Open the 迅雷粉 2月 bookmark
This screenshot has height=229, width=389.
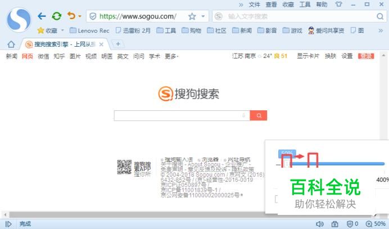(133, 30)
